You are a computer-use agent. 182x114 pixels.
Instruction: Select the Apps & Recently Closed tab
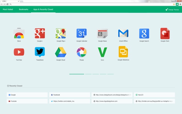click(43, 9)
